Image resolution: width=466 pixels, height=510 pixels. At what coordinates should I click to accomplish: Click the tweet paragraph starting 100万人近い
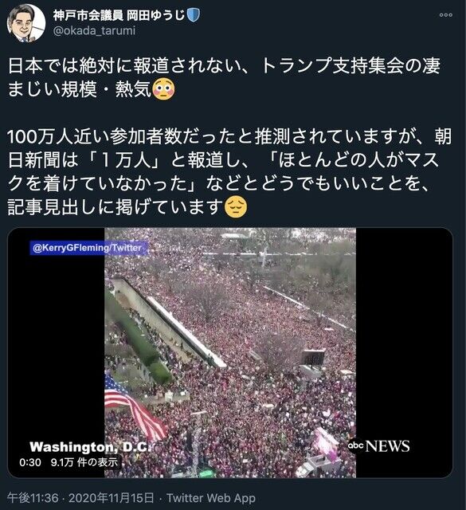point(229,172)
